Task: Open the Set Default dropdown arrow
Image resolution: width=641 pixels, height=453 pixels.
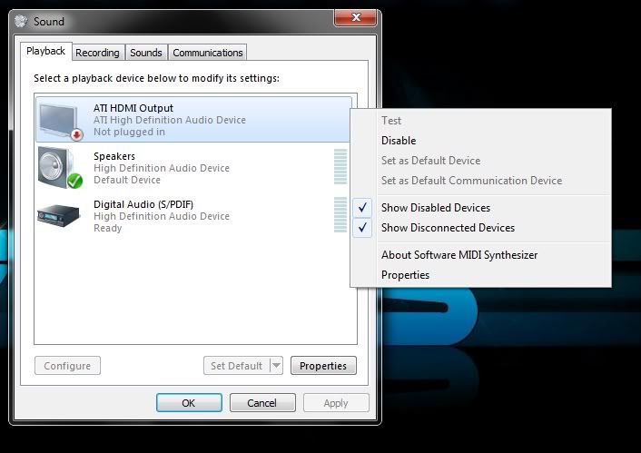Action: 276,366
